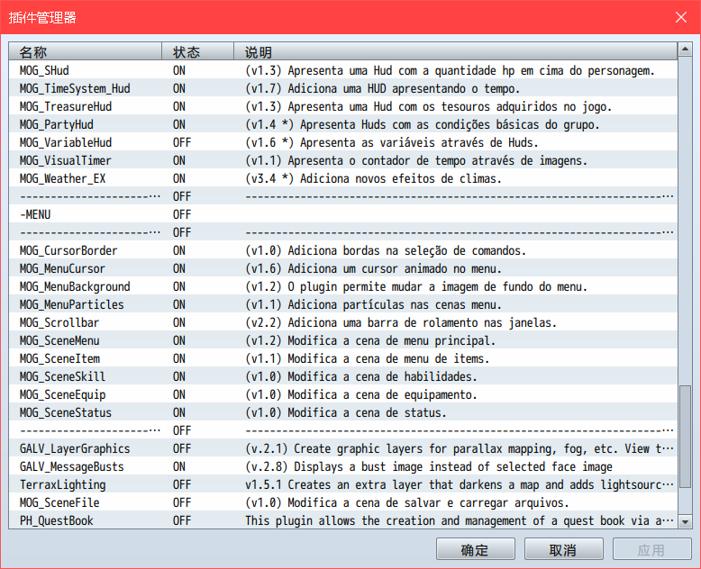Select the MOG_MenuBackground plugin
The image size is (701, 569).
tap(343, 286)
